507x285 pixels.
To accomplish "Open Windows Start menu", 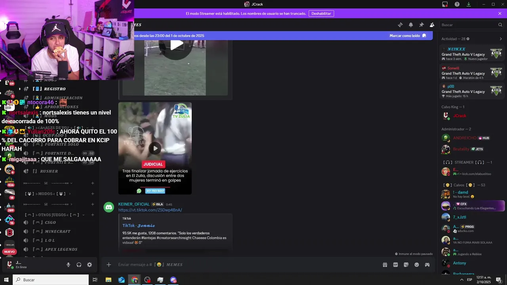I will pos(6,280).
